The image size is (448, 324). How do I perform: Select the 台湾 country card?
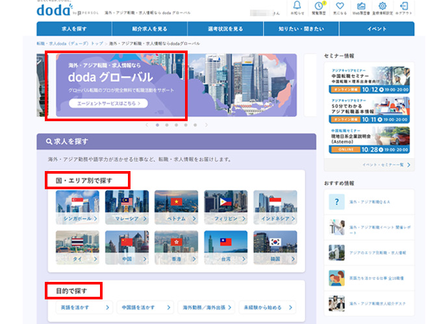pos(226,248)
